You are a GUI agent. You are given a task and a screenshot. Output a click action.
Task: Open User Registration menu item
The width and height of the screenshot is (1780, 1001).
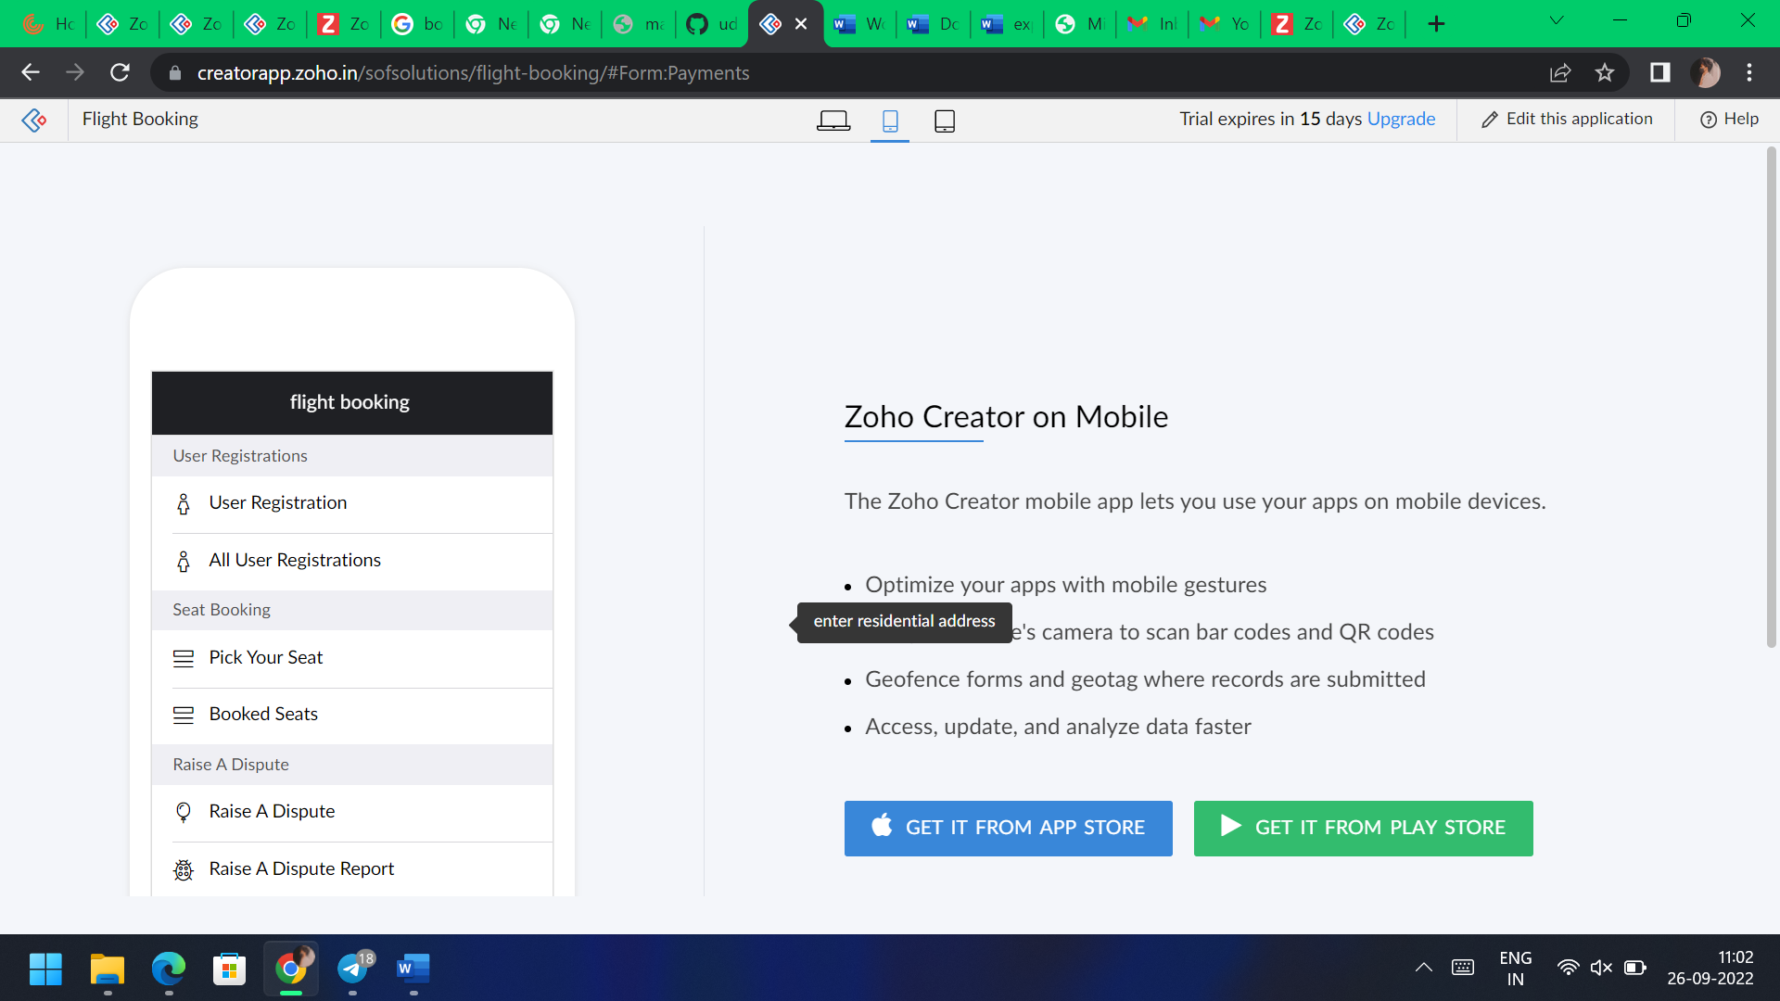[277, 502]
